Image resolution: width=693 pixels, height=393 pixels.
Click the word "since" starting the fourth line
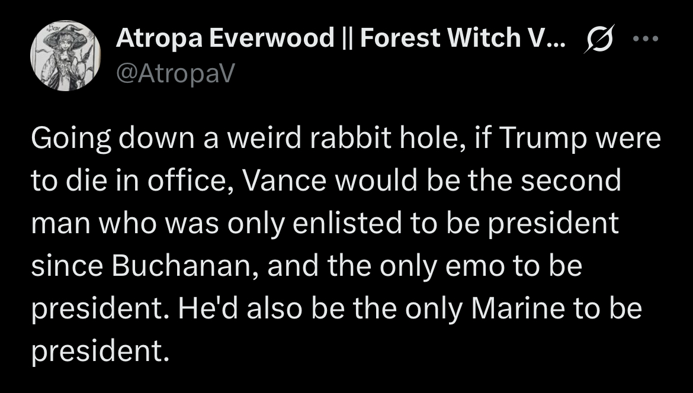(68, 266)
